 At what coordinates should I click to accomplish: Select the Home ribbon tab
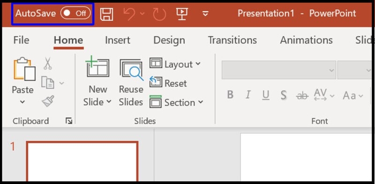(68, 40)
